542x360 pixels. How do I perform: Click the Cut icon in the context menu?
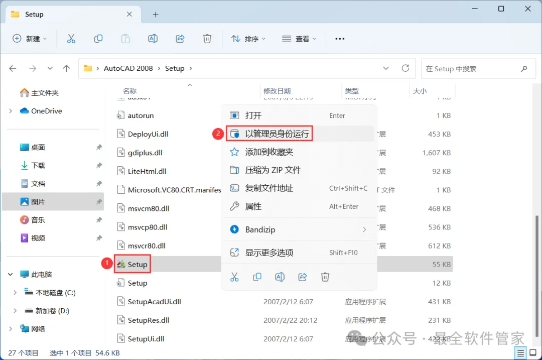click(234, 277)
